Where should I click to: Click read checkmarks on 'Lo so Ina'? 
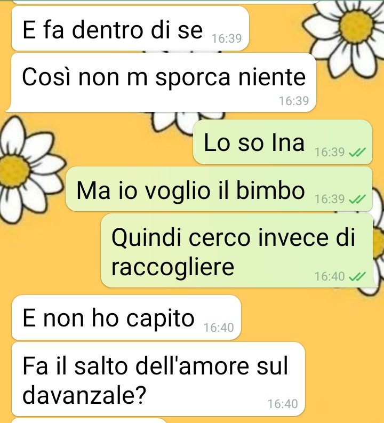click(357, 152)
